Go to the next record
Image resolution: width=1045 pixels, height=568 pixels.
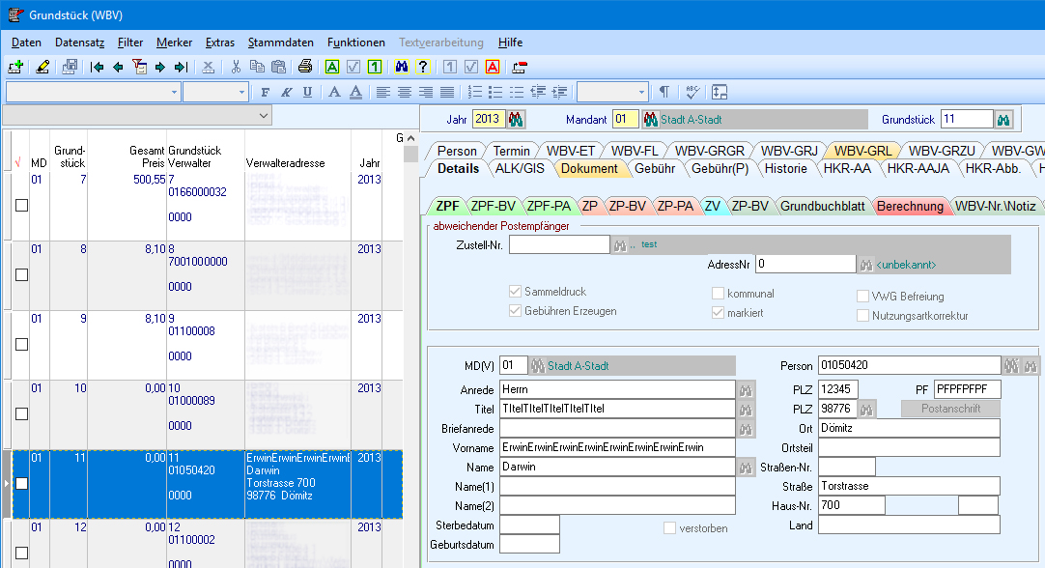[x=160, y=67]
